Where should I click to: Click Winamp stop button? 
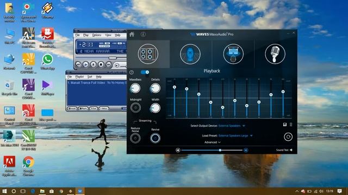(101, 64)
